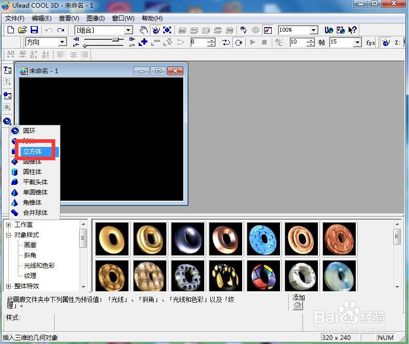Add a key frame with plus icon
The height and width of the screenshot is (344, 409).
point(143,42)
